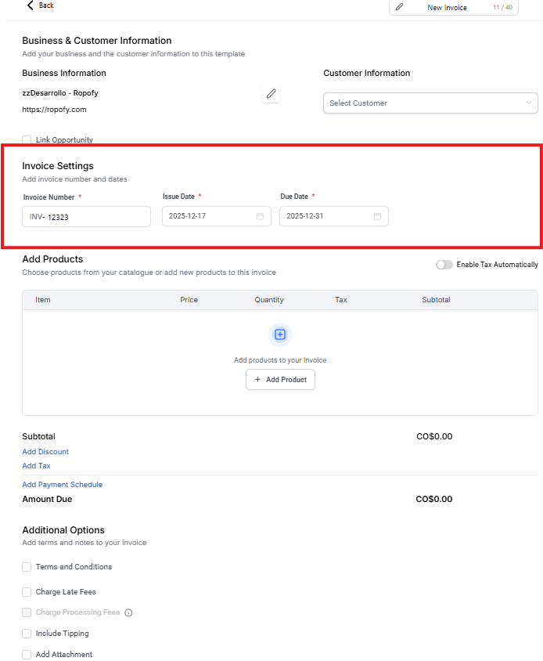Tick the Include Tipping checkbox

(27, 634)
